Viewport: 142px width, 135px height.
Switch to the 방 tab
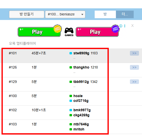coord(105,14)
